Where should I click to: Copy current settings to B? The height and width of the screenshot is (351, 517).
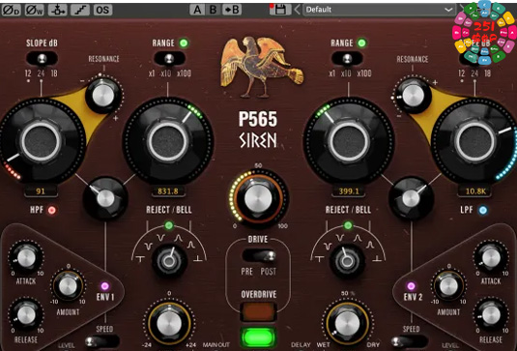pyautogui.click(x=232, y=10)
